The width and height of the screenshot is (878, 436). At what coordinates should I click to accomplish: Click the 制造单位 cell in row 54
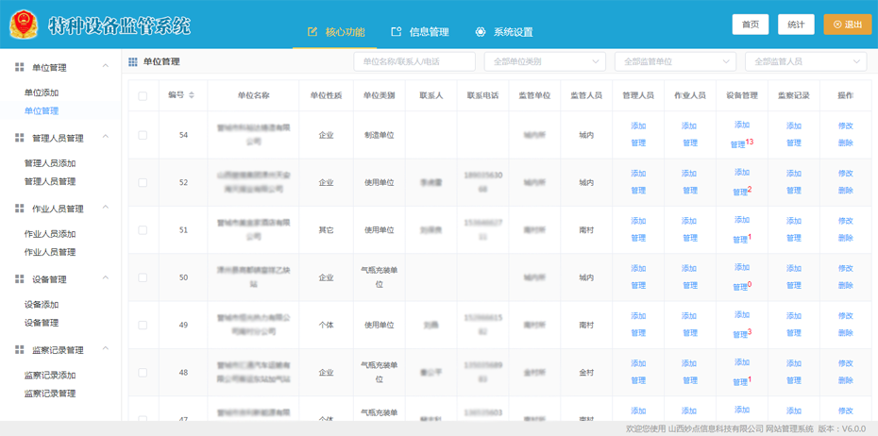(x=380, y=135)
